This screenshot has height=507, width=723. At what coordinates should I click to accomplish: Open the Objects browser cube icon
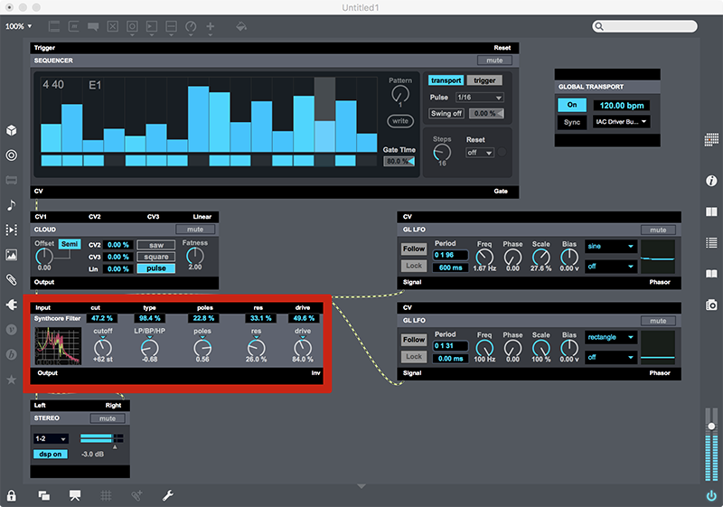(11, 131)
